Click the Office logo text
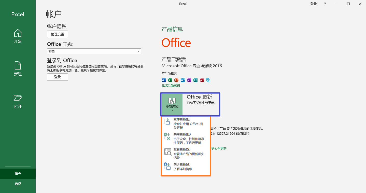The image size is (366, 193). [176, 43]
